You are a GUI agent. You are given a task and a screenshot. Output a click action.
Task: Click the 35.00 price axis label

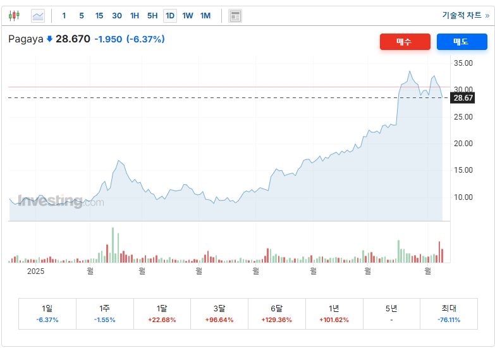(463, 63)
